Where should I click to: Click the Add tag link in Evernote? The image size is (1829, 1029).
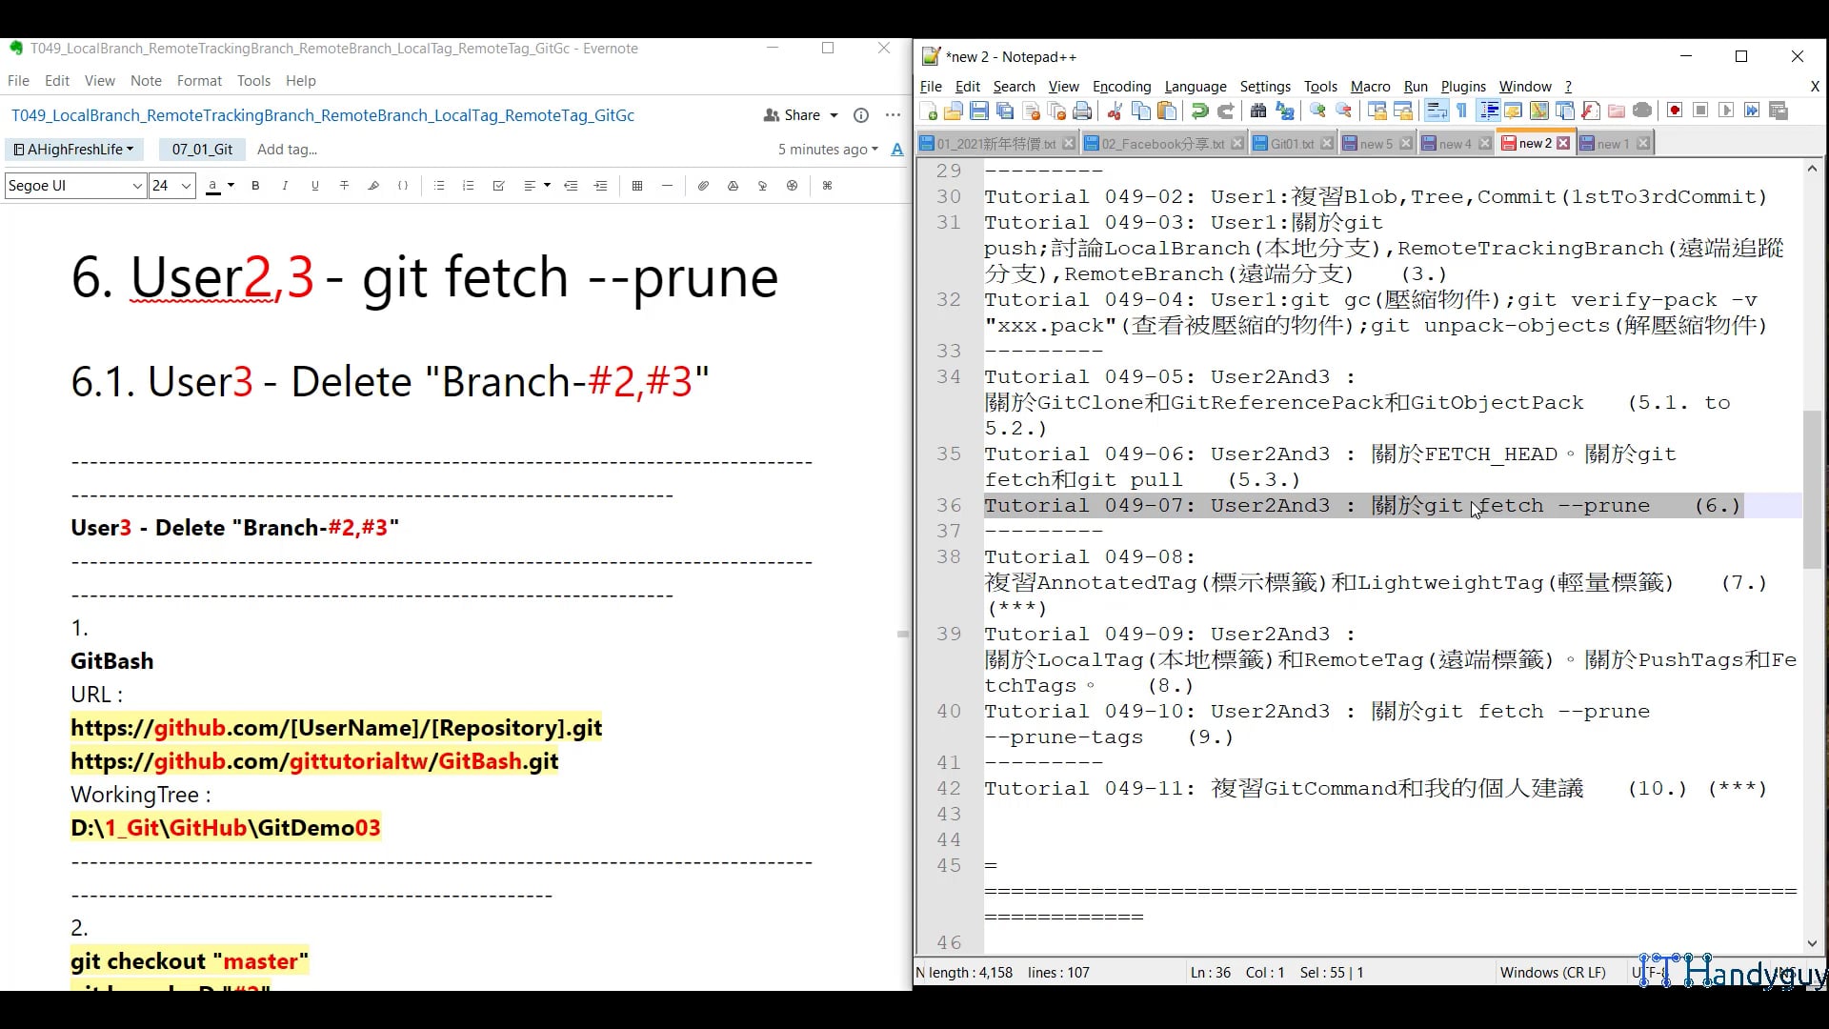point(287,150)
